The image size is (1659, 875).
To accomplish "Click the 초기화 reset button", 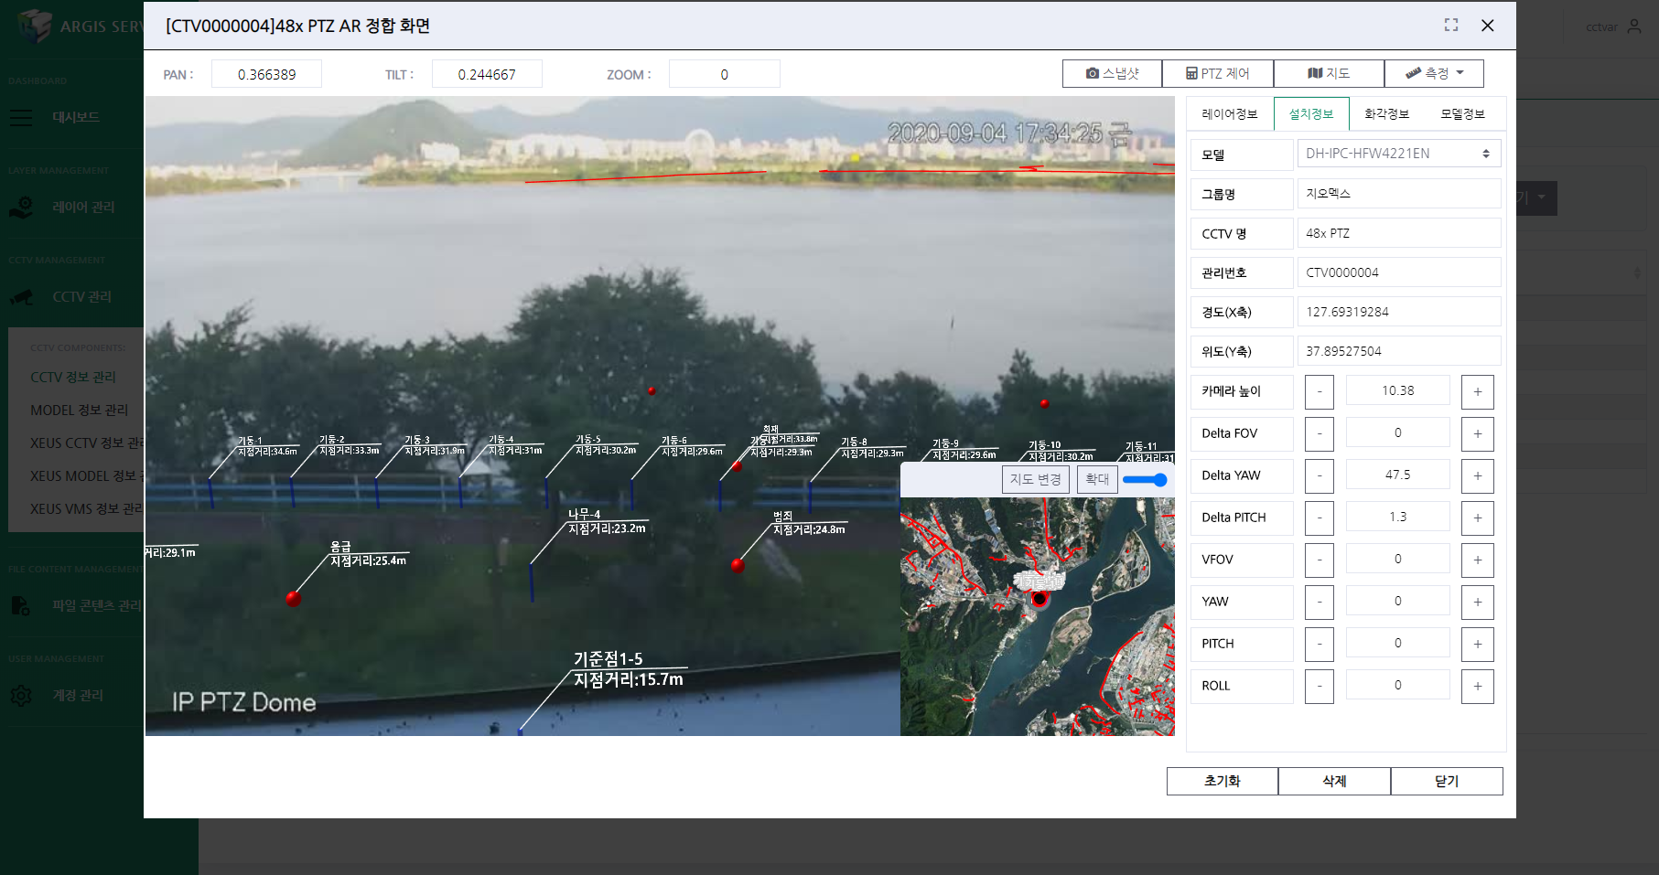I will pos(1223,781).
